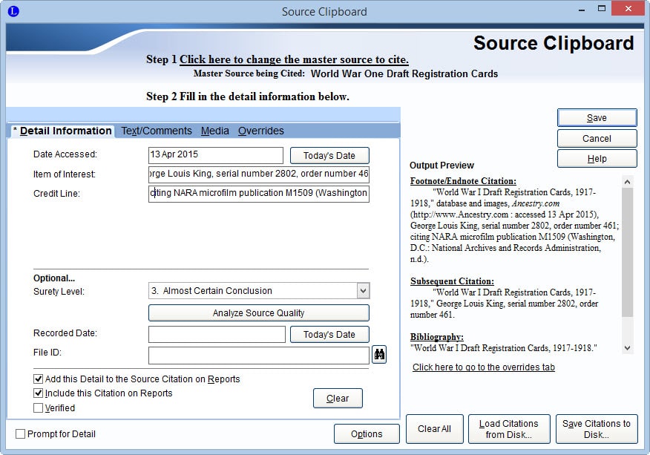Screen dimensions: 650x455
Task: Click link to change the master source
Action: 294,59
